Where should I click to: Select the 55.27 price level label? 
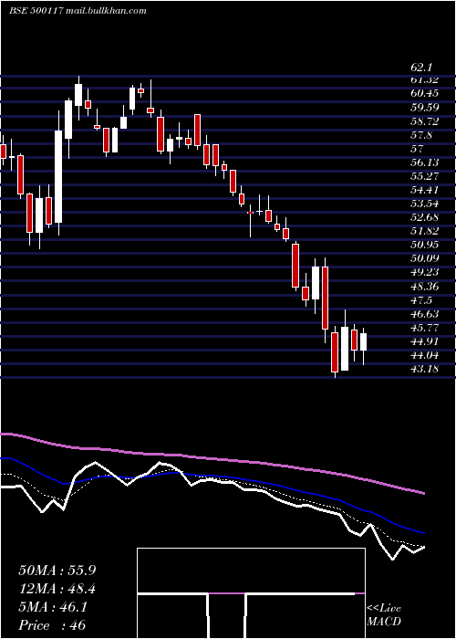click(424, 176)
